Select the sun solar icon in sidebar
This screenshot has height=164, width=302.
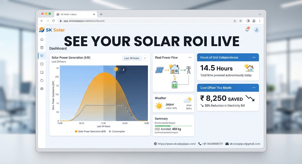(42, 56)
